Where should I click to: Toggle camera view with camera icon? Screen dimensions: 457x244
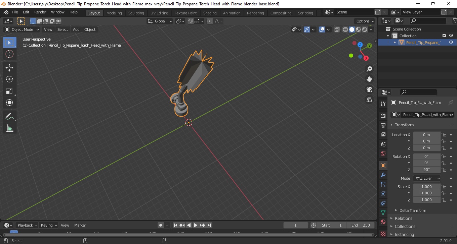[369, 89]
